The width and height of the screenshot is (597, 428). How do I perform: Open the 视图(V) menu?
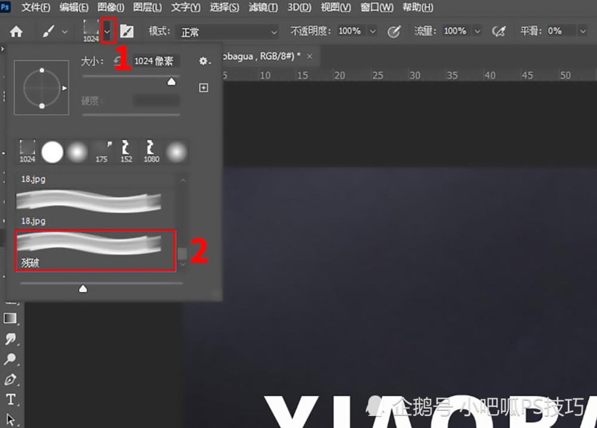click(x=336, y=7)
